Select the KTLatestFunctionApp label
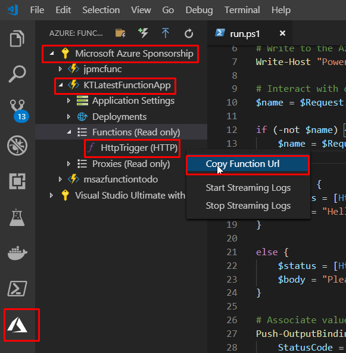Image resolution: width=346 pixels, height=353 pixels. (127, 85)
